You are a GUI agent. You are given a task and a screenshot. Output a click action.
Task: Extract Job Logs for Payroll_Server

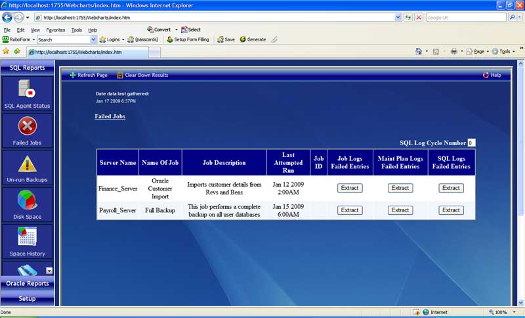click(x=350, y=210)
